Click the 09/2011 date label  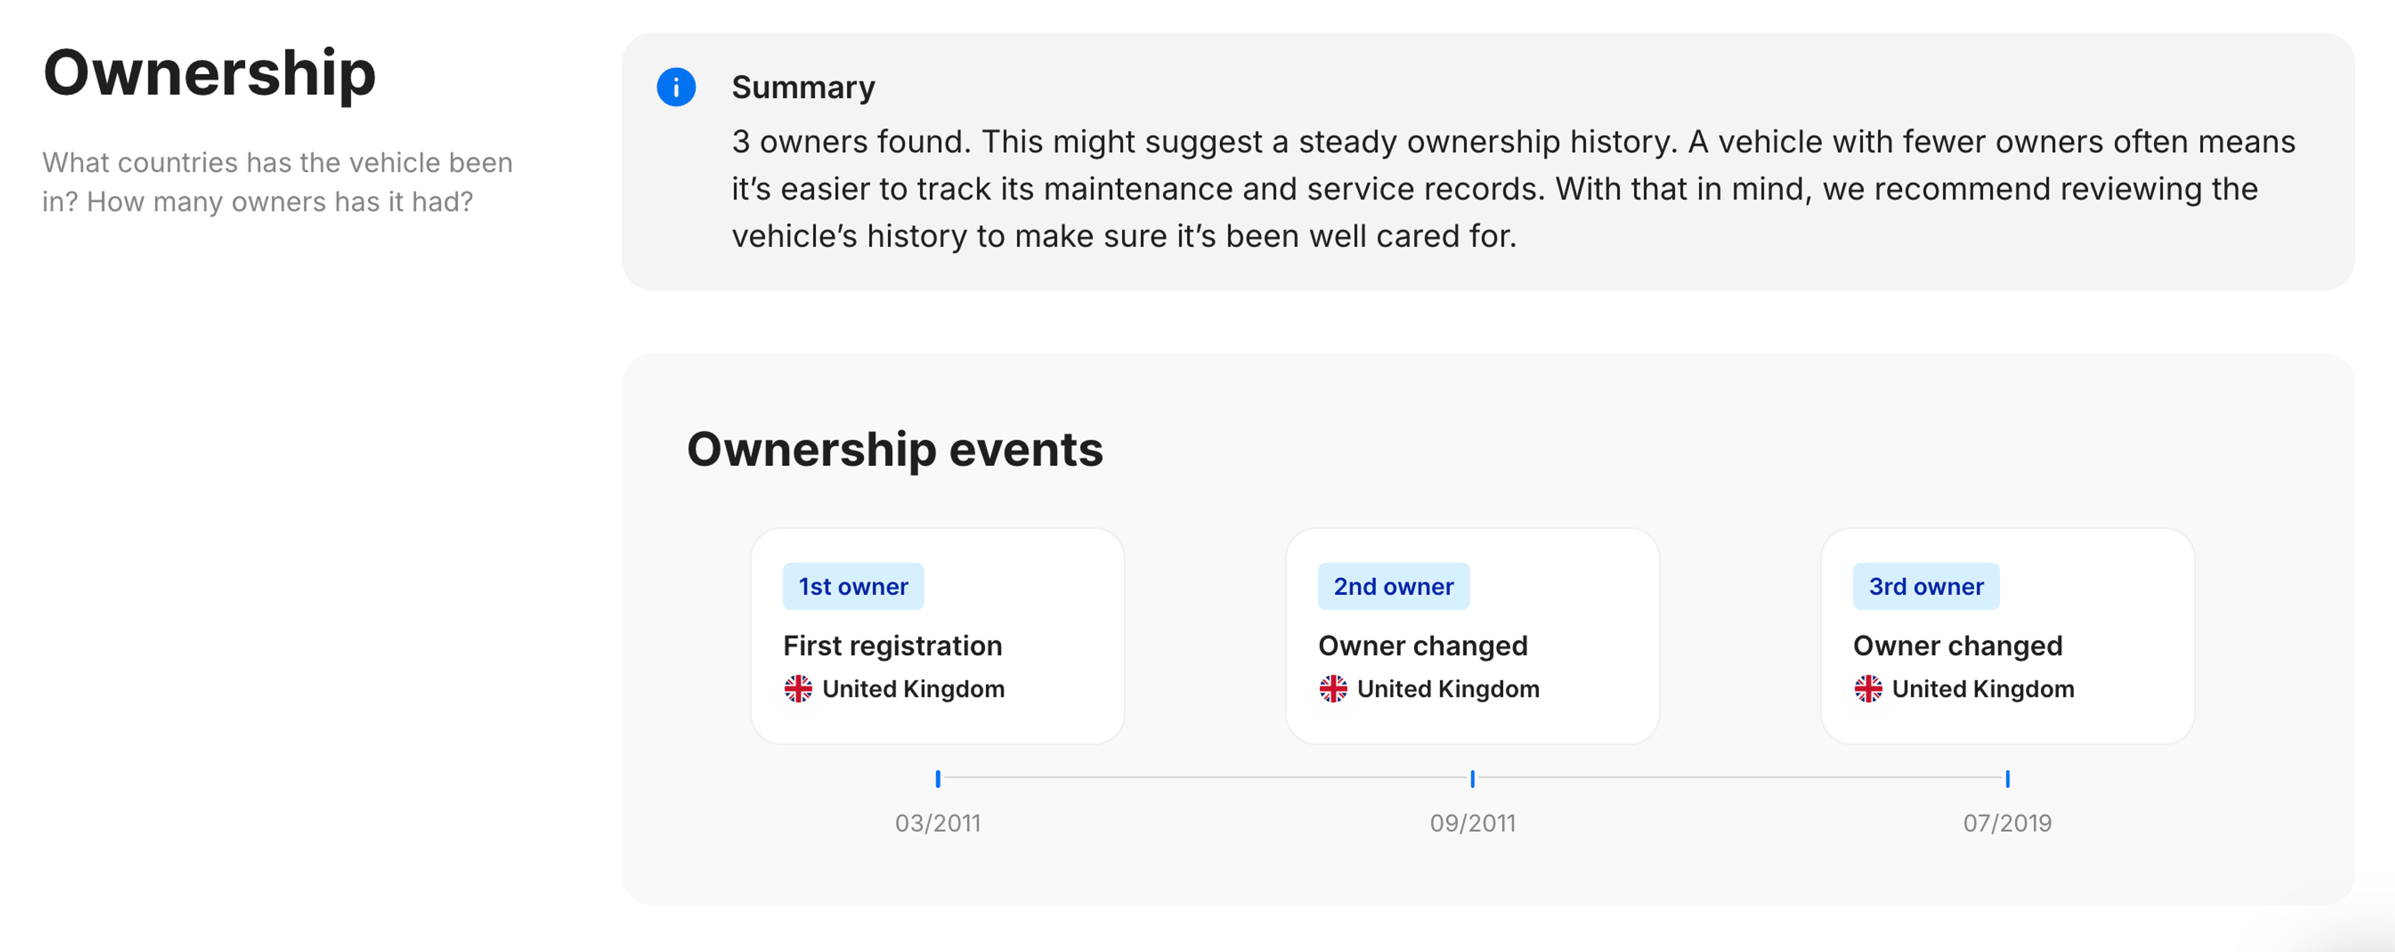[x=1472, y=823]
